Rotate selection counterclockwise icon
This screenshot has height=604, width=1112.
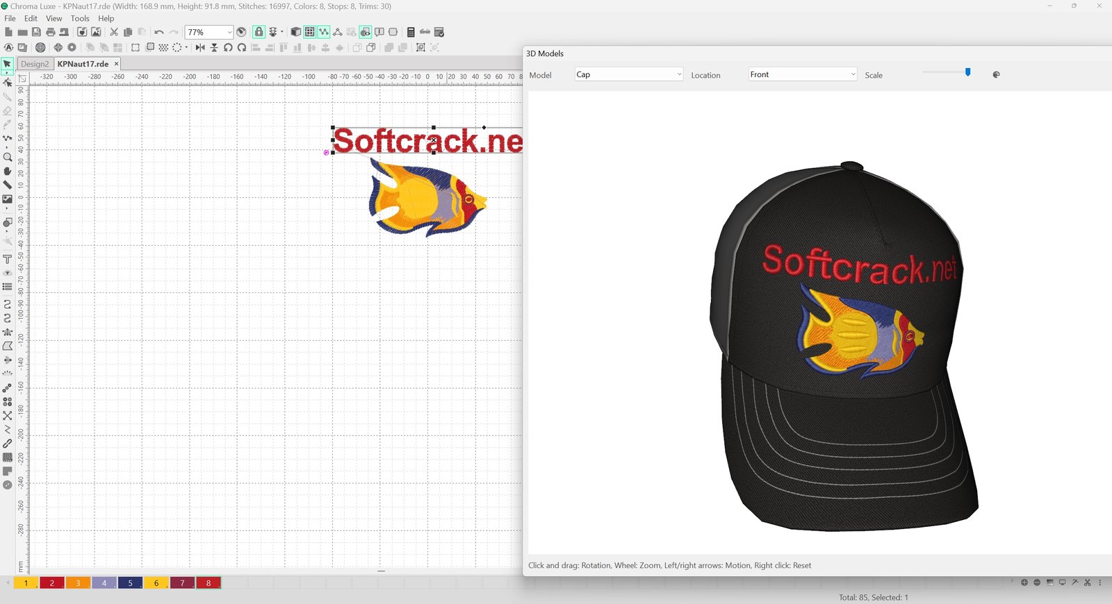228,47
